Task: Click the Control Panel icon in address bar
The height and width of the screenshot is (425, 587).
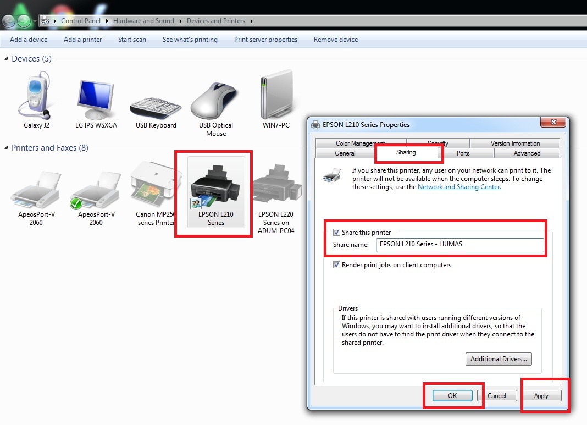Action: tap(45, 21)
